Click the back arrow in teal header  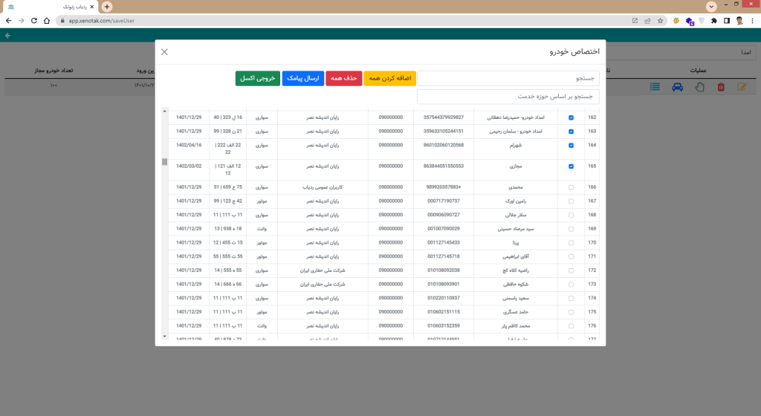click(x=7, y=36)
